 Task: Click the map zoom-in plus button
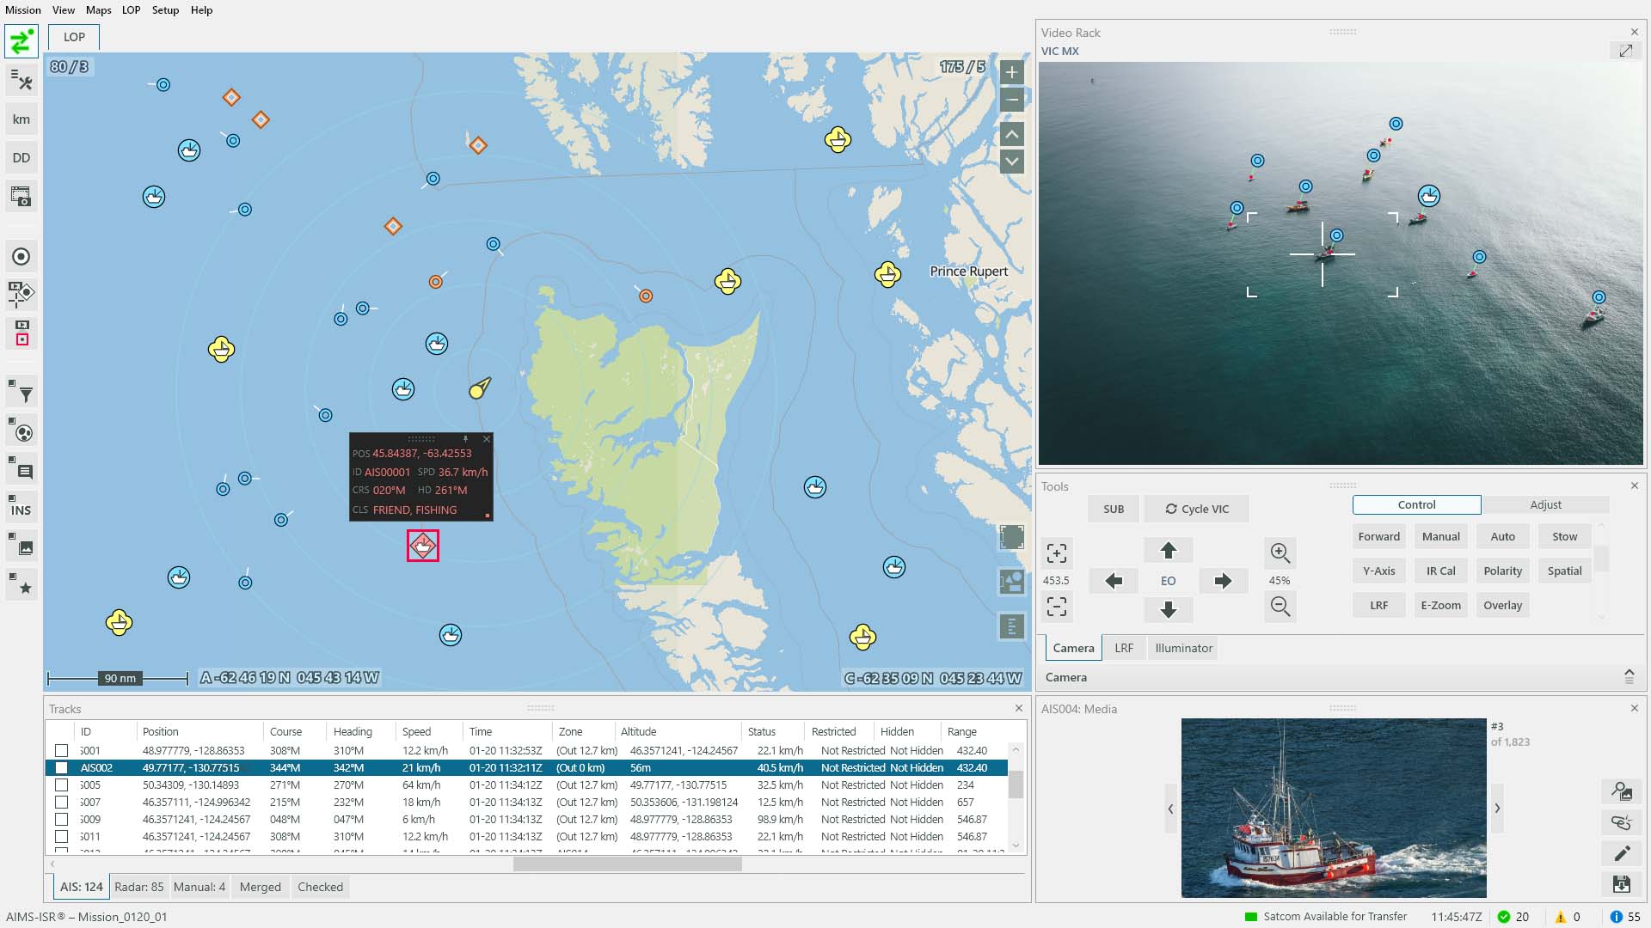point(1012,73)
